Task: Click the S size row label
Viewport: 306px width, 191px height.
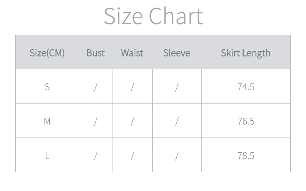Action: point(47,87)
